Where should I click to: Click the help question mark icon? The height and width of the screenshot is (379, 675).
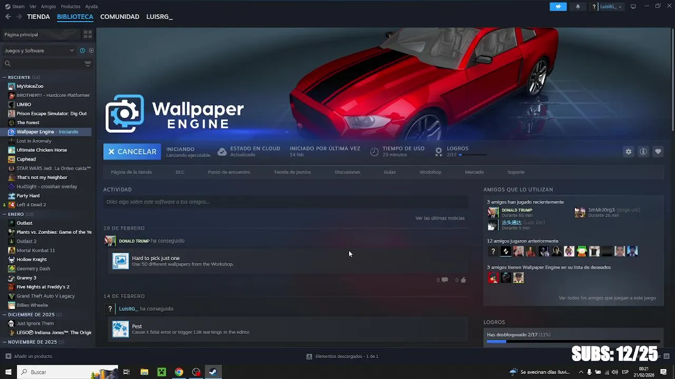coord(594,6)
